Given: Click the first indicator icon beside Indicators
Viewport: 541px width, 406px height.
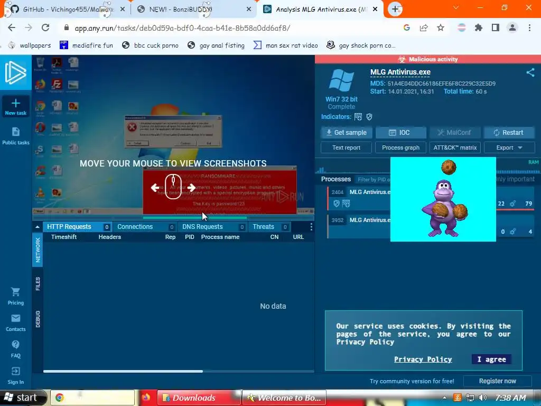Looking at the screenshot, I should [359, 117].
